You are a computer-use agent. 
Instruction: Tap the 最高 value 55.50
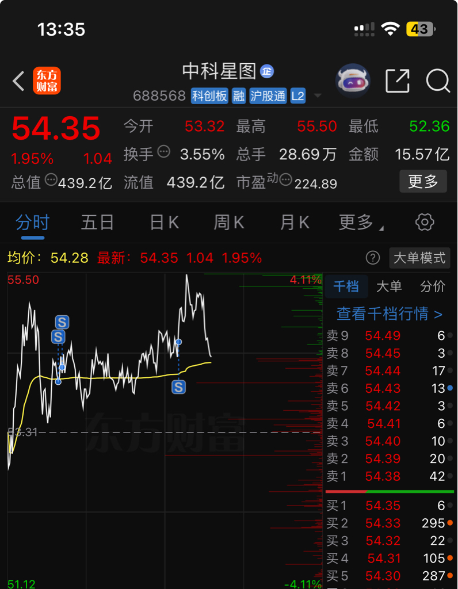[316, 126]
